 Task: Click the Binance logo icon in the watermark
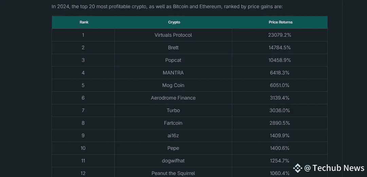pyautogui.click(x=298, y=168)
